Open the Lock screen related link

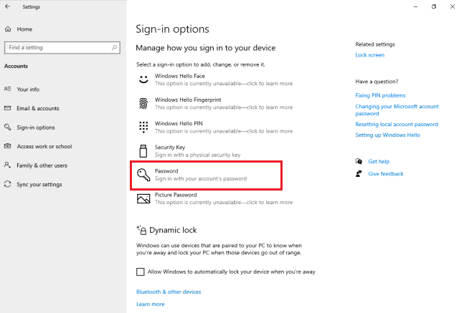[369, 55]
